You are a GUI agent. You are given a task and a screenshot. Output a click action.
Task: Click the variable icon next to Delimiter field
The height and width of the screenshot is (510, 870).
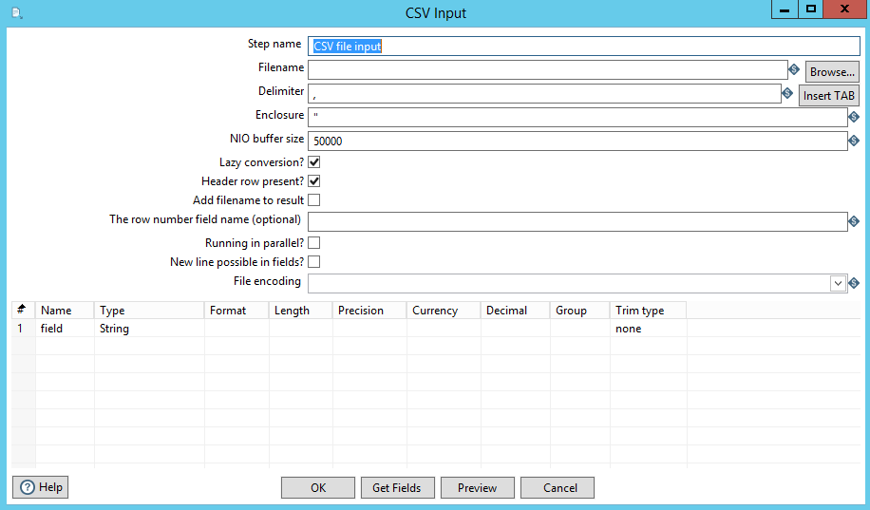coord(787,93)
